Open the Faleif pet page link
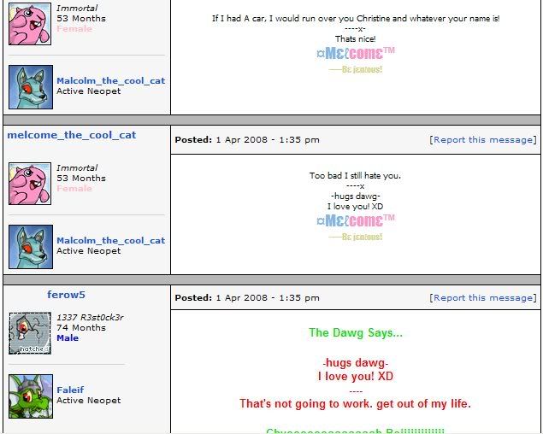 tap(70, 390)
